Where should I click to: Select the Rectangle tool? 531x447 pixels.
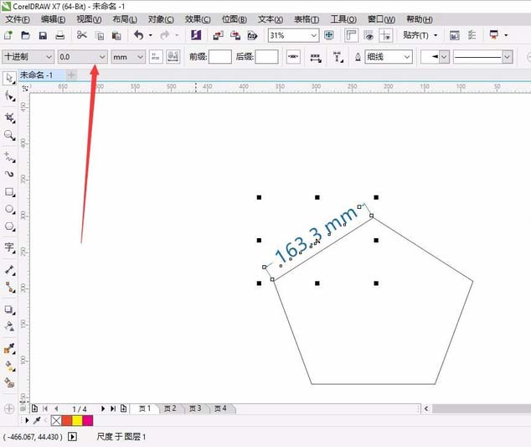point(9,191)
